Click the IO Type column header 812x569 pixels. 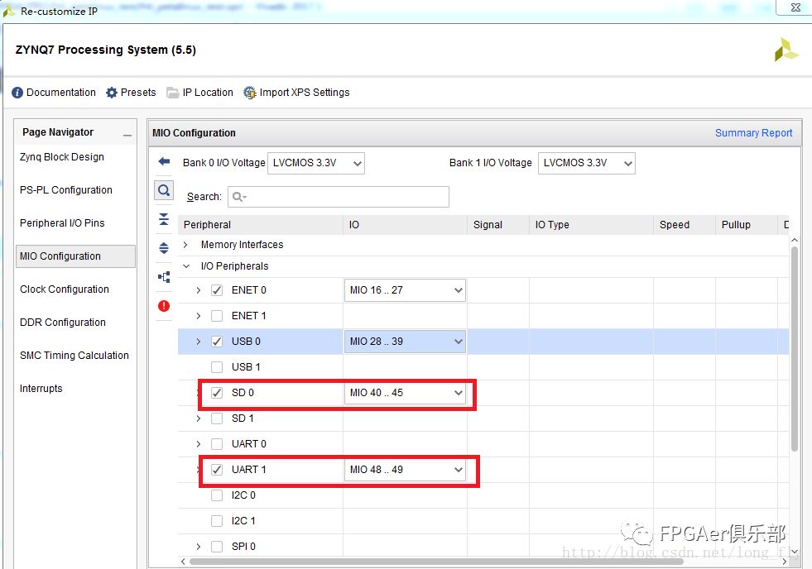pyautogui.click(x=591, y=224)
